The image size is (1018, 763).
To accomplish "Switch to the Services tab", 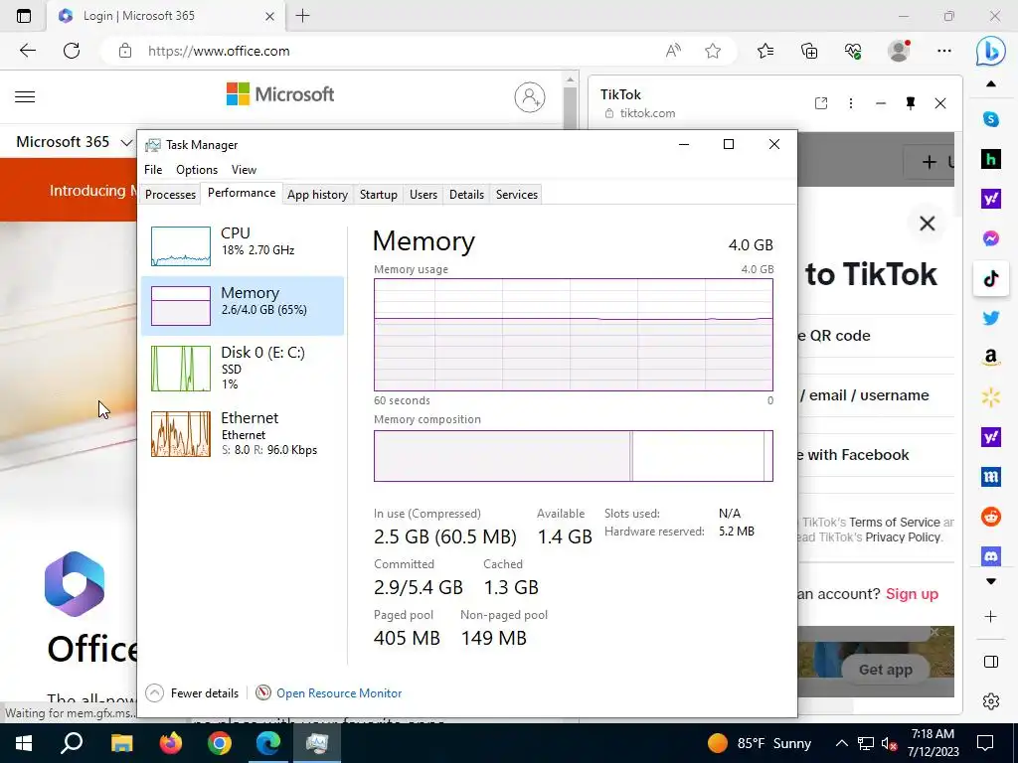I will 517,195.
